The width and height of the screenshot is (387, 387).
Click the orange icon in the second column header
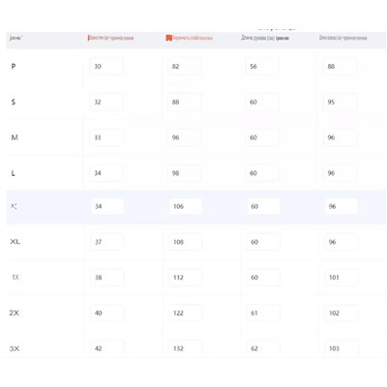(168, 38)
